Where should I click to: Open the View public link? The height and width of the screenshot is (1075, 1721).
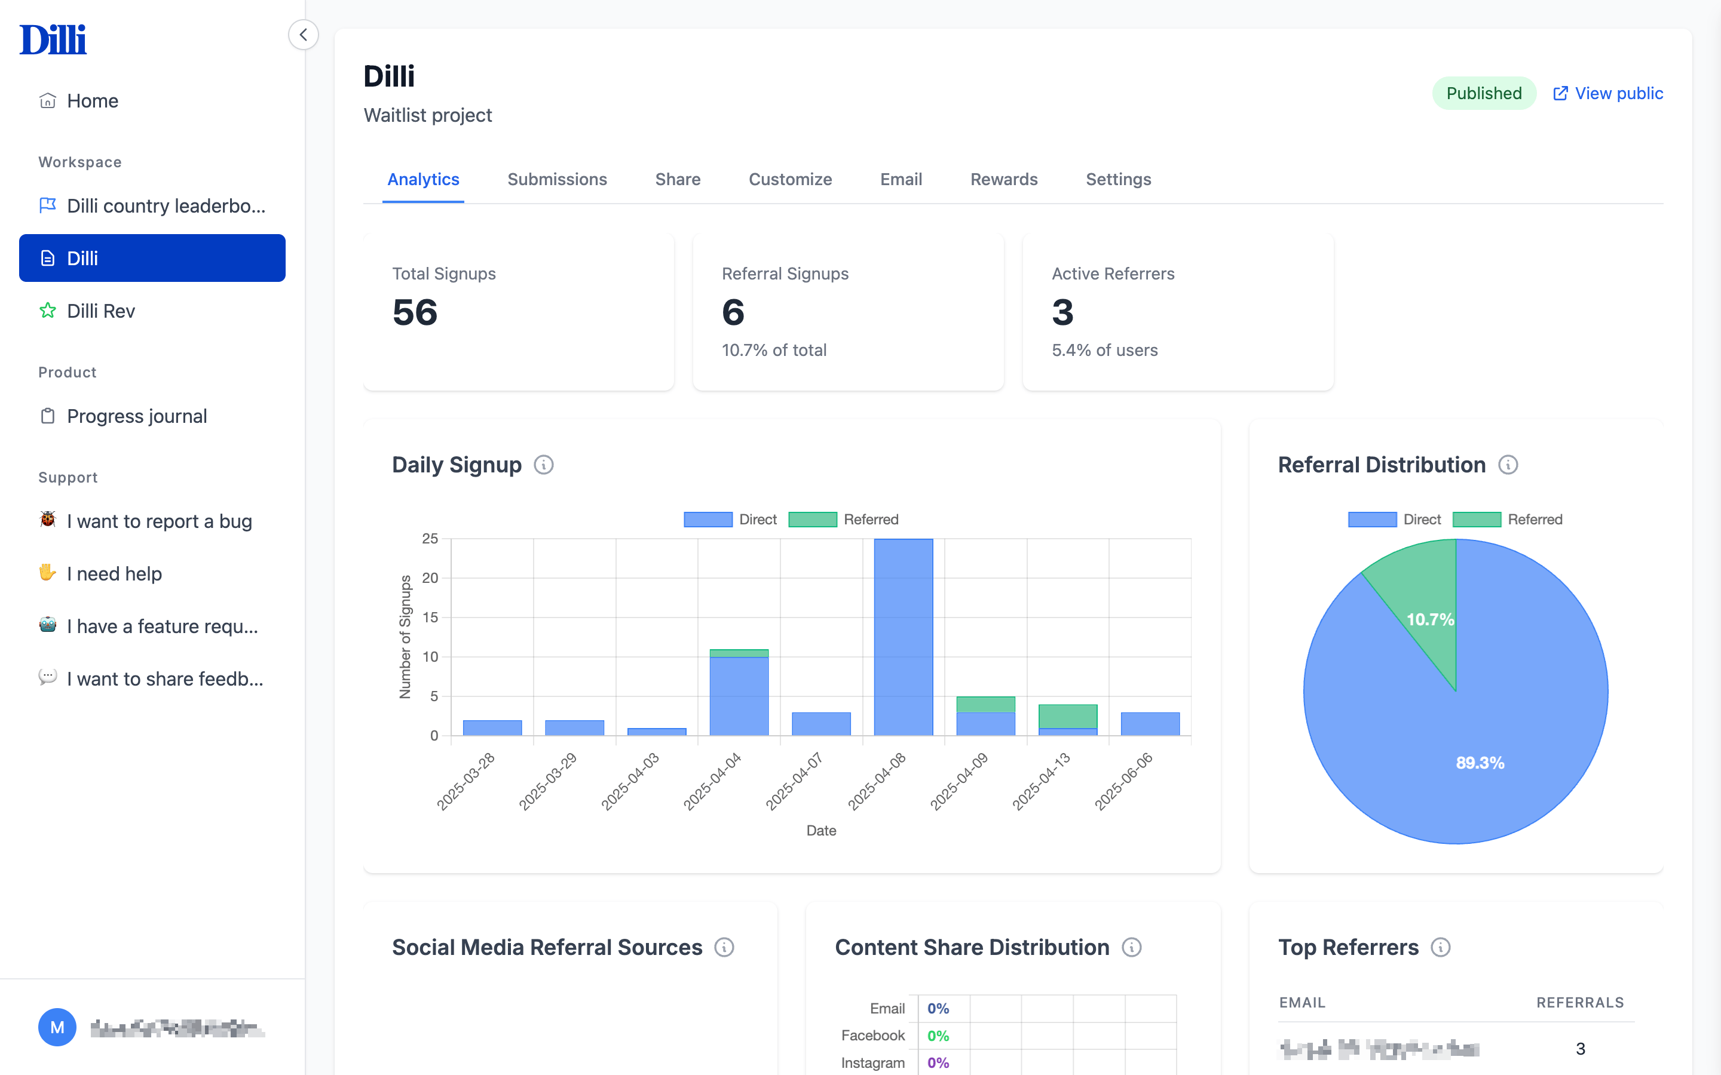point(1608,93)
